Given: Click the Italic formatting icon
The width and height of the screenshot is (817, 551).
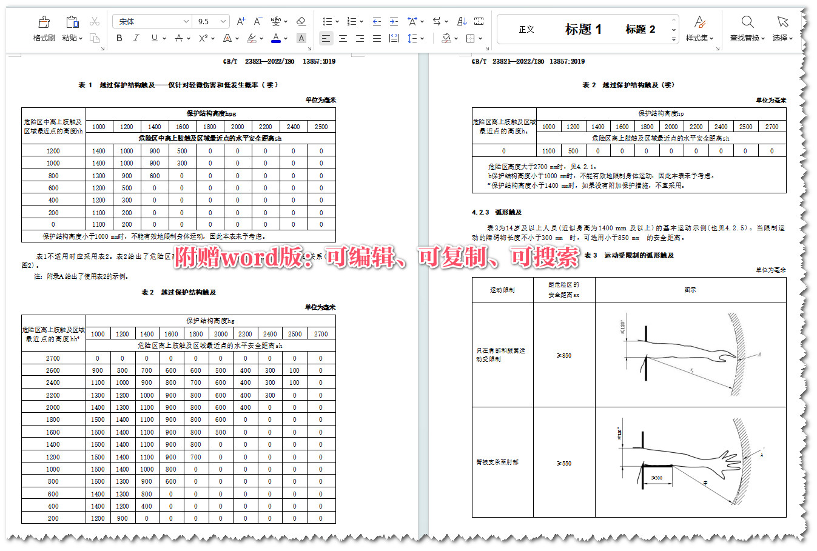Looking at the screenshot, I should (136, 38).
